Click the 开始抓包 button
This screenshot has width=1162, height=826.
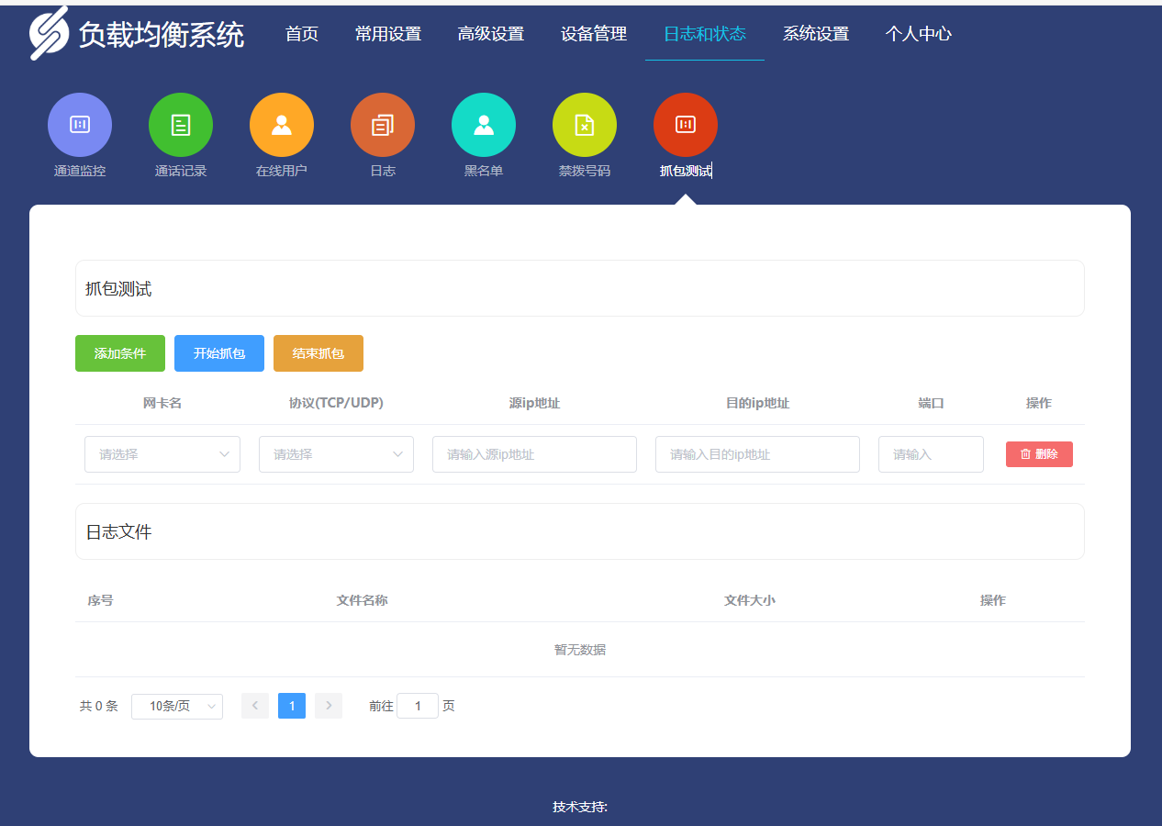pos(219,353)
